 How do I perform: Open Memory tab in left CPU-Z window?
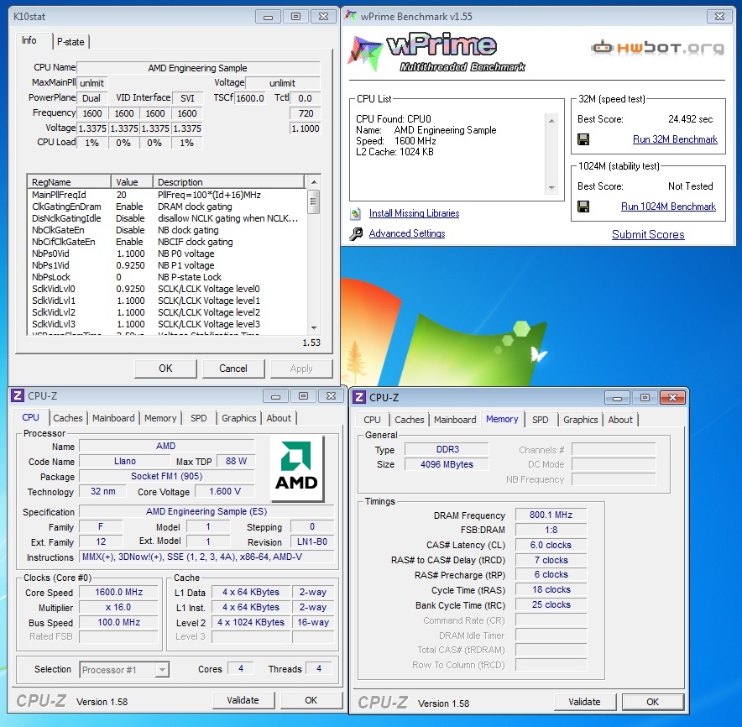tap(160, 418)
